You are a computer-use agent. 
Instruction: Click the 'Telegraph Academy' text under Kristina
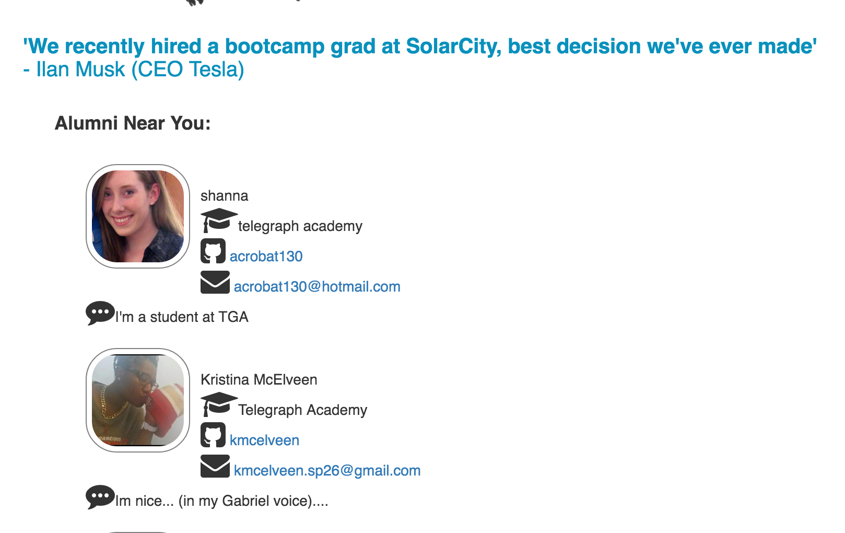pos(303,410)
